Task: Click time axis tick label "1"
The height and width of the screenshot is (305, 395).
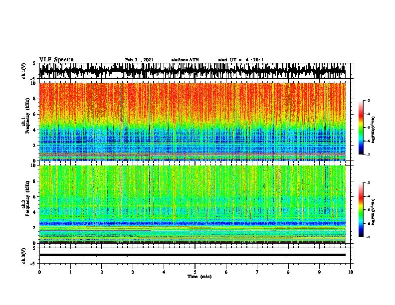Action: 70,272
